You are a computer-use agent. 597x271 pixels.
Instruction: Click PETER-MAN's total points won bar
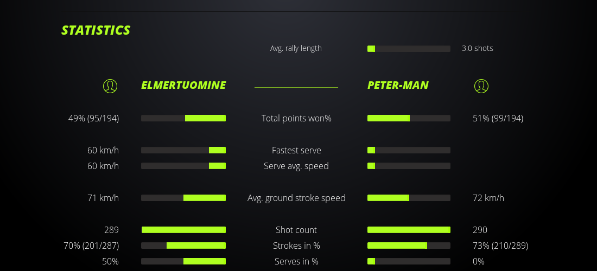point(409,118)
